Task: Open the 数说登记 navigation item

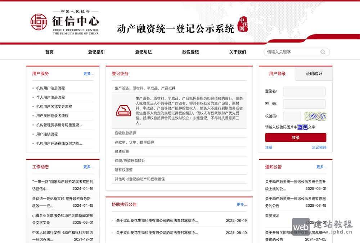Action: pyautogui.click(x=190, y=52)
